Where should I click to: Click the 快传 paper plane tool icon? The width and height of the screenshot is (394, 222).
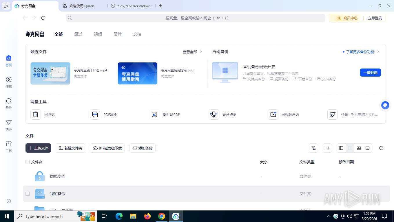coord(333,114)
